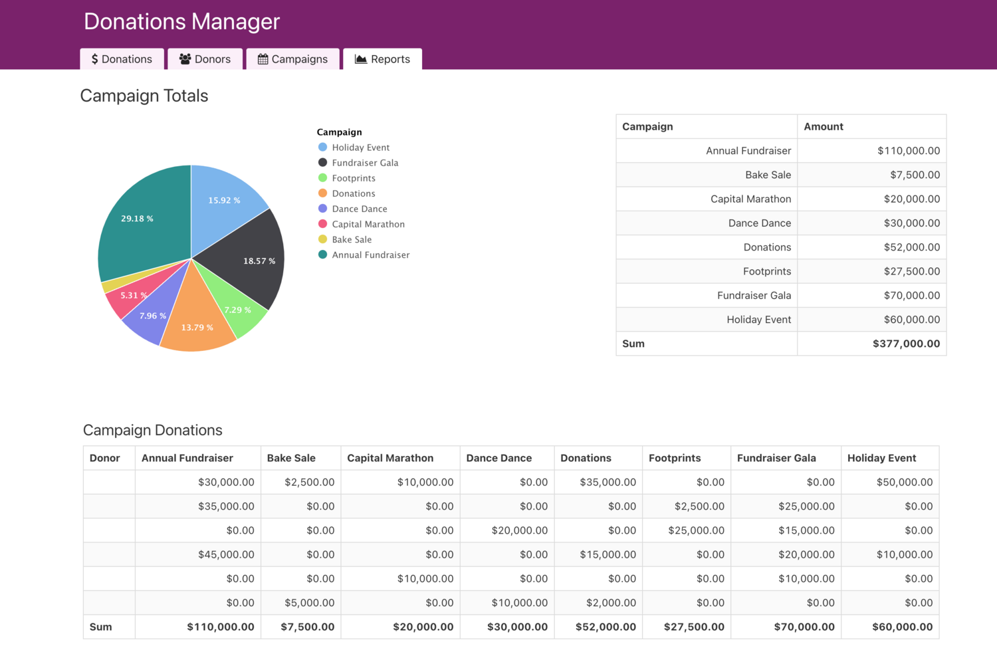Click the $377,000.00 sum cell

(906, 344)
